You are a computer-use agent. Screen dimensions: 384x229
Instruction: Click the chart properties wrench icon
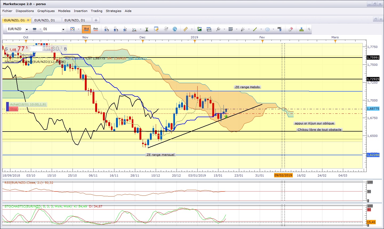(x=156, y=29)
